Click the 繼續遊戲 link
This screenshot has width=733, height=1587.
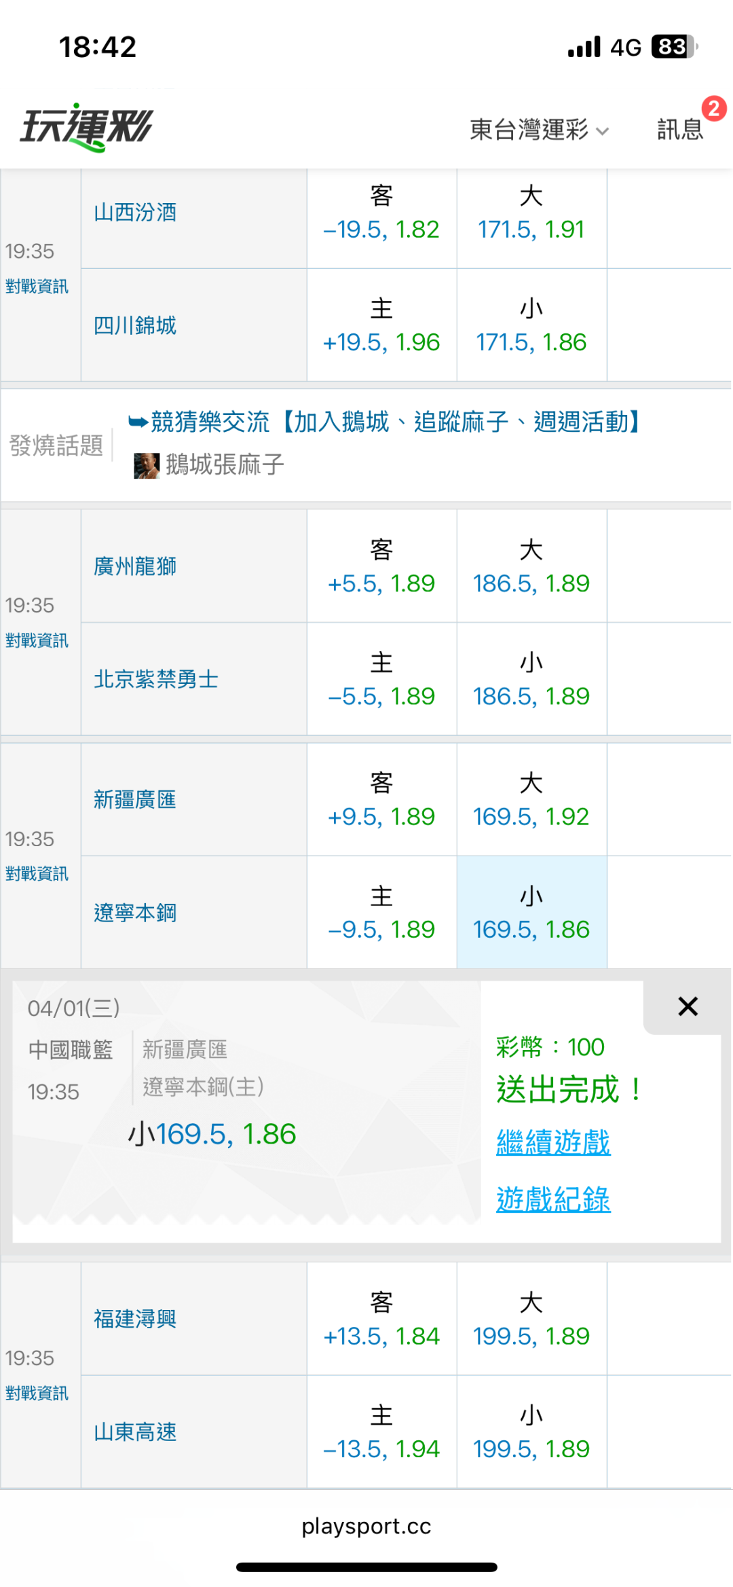pos(553,1142)
